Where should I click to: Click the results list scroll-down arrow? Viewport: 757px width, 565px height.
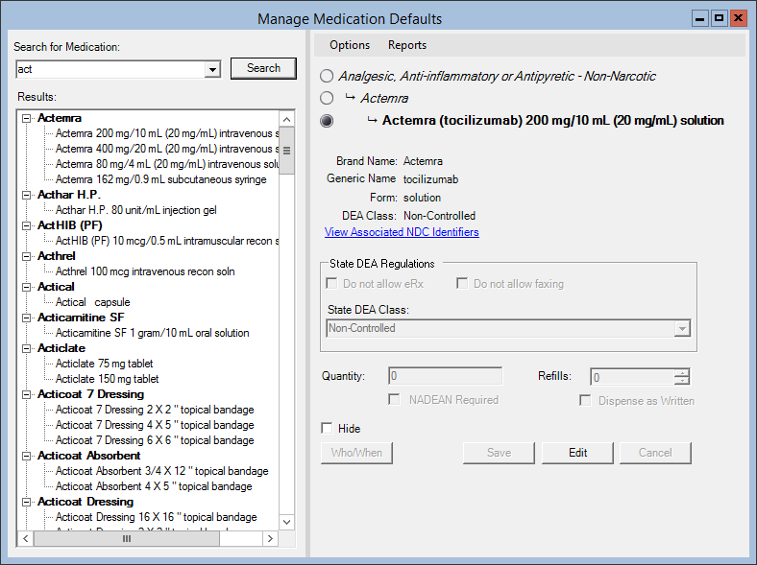(x=287, y=522)
